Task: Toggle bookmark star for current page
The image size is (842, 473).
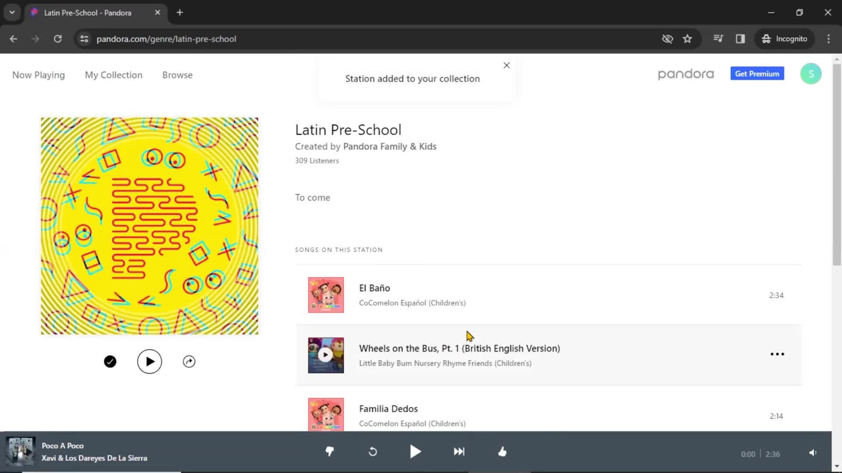Action: coord(687,39)
